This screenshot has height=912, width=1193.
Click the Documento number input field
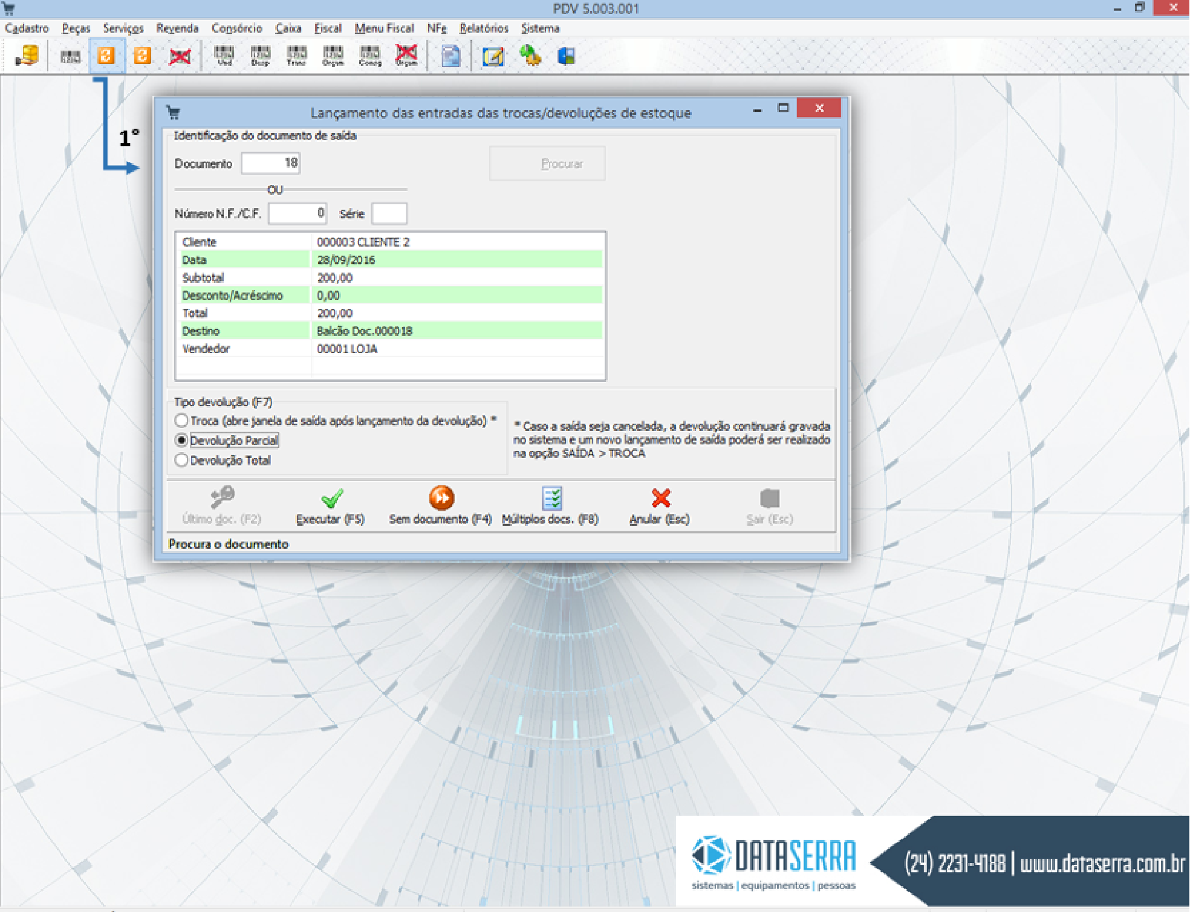(x=270, y=163)
